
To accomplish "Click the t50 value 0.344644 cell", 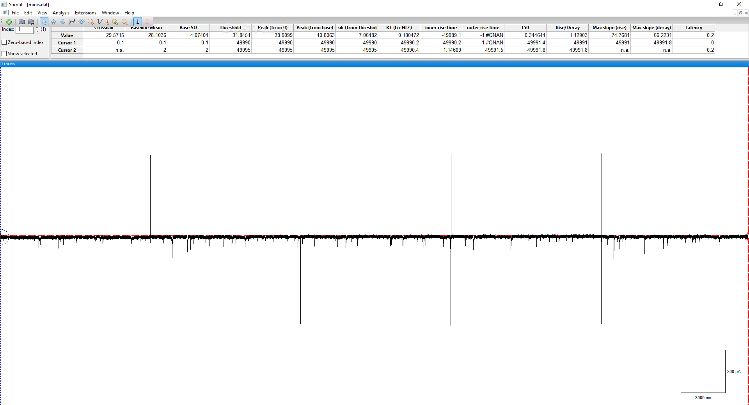I will point(525,35).
